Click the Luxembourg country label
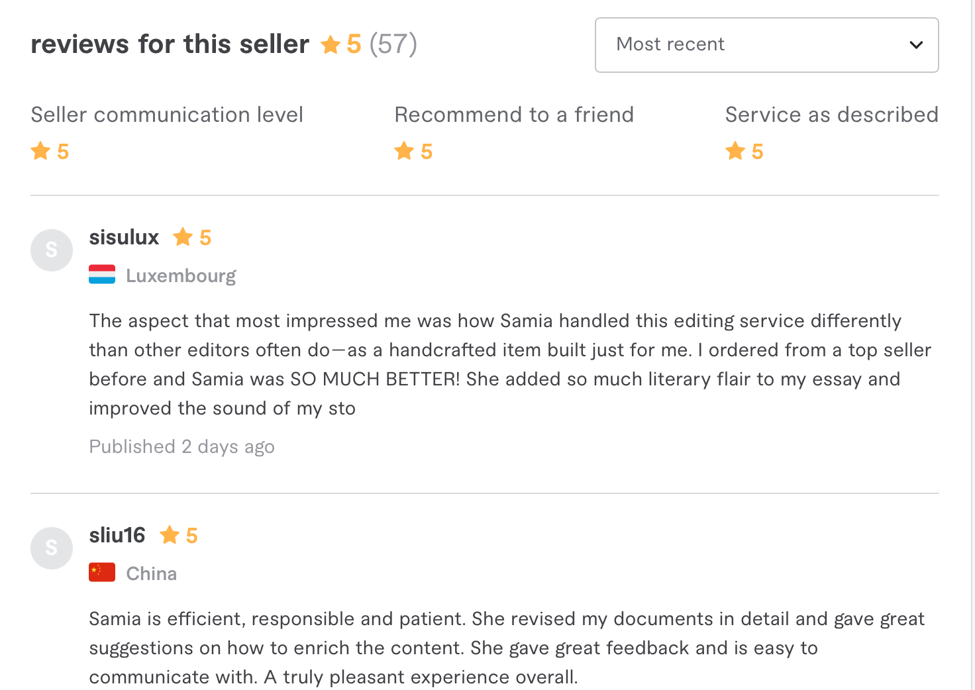Viewport: 975px width, 690px height. (x=181, y=275)
